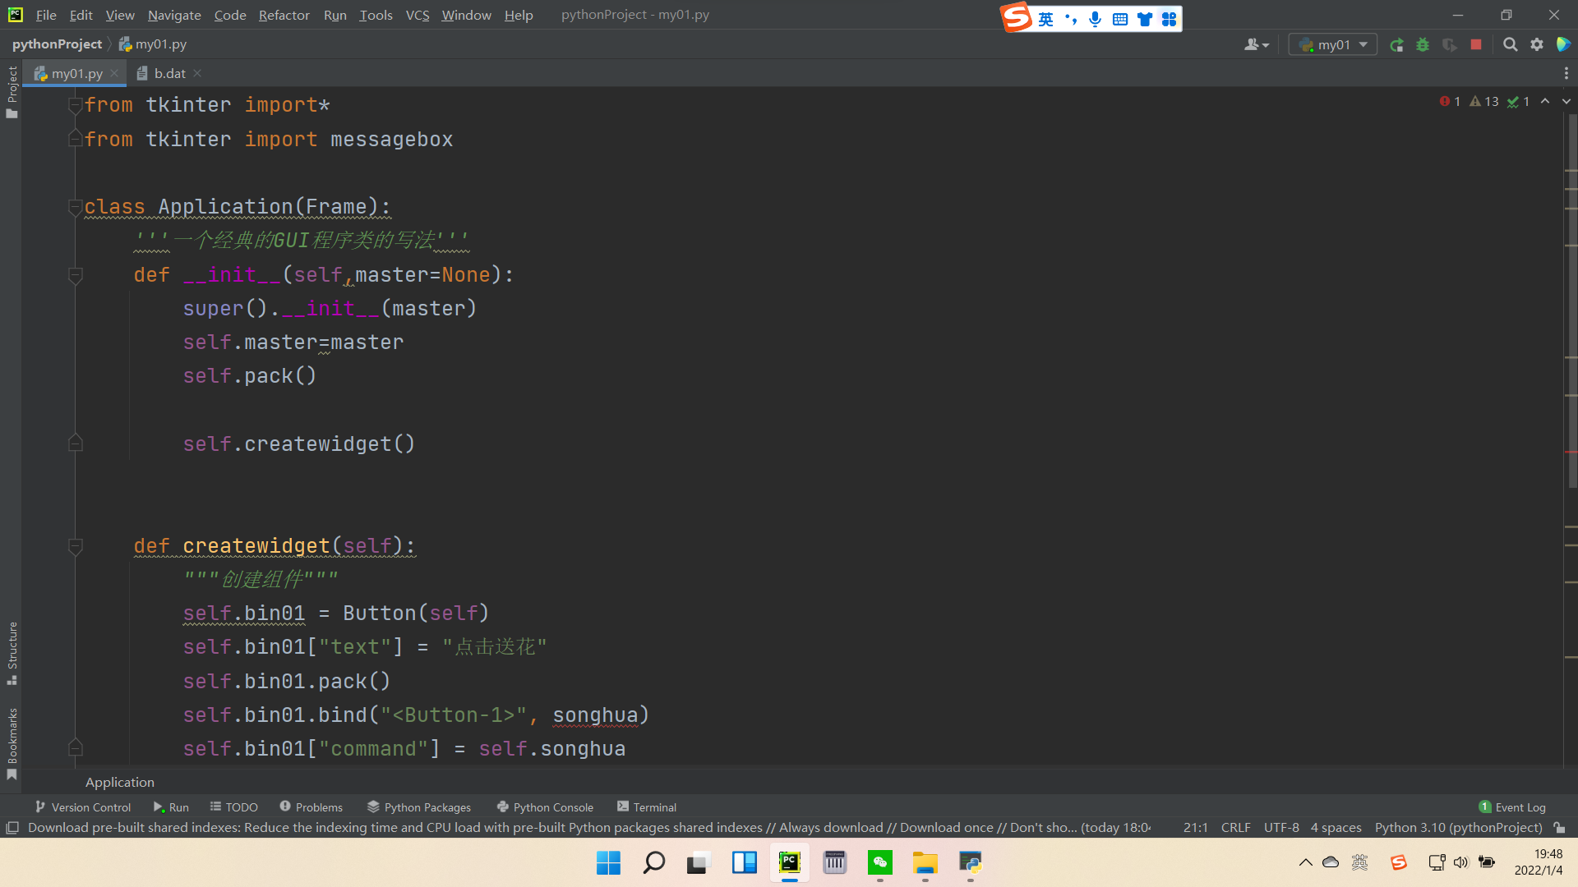
Task: Open the Bookmarks tool window
Action: tap(12, 744)
